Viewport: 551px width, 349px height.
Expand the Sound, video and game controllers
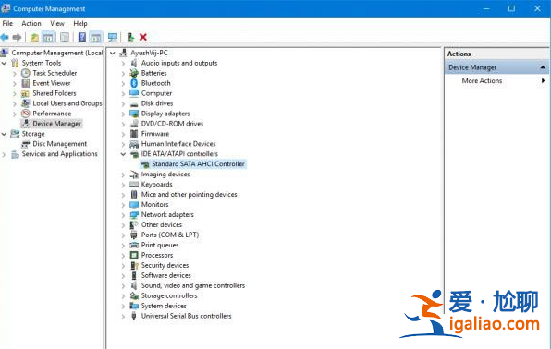click(123, 286)
